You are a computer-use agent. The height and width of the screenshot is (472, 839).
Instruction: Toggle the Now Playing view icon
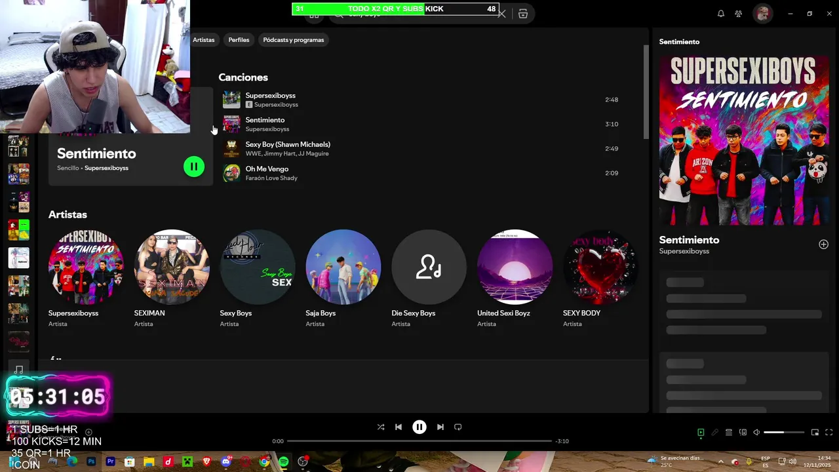click(701, 433)
